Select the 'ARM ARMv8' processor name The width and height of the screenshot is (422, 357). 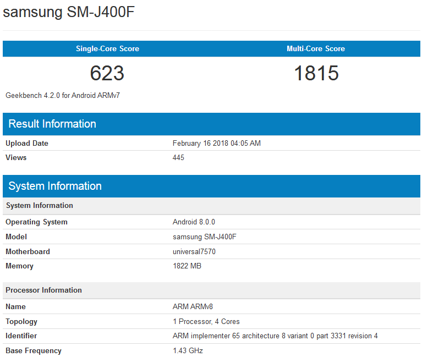coord(193,307)
